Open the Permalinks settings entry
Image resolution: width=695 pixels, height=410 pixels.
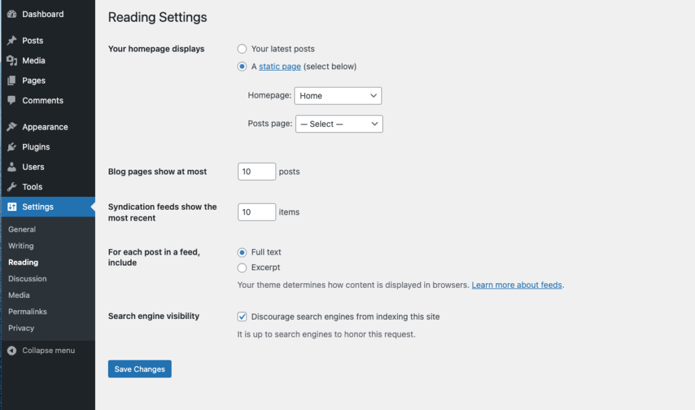tap(27, 311)
